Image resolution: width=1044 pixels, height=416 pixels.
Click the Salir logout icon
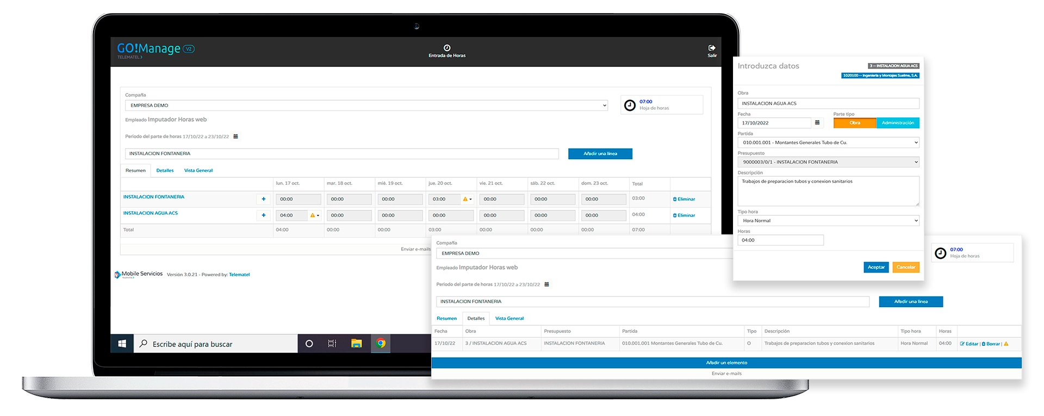tap(712, 48)
